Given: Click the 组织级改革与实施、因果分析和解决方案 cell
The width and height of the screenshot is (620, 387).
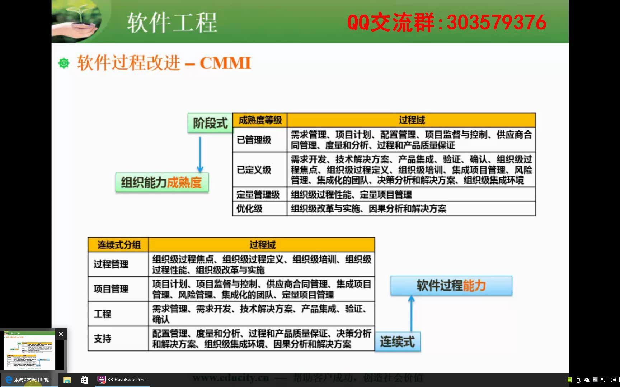Looking at the screenshot, I should (x=411, y=209).
